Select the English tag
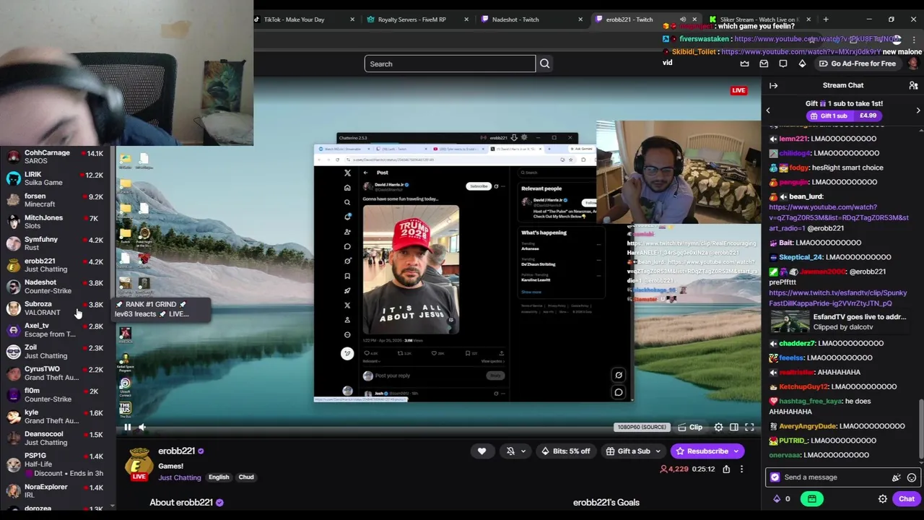This screenshot has height=520, width=924. pyautogui.click(x=219, y=477)
